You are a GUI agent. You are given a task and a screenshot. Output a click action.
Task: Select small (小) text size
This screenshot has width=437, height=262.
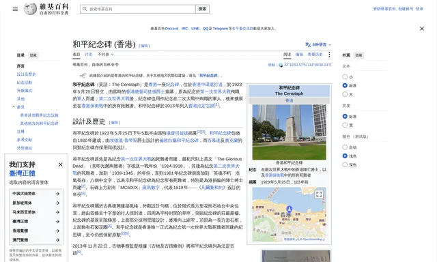coord(345,76)
